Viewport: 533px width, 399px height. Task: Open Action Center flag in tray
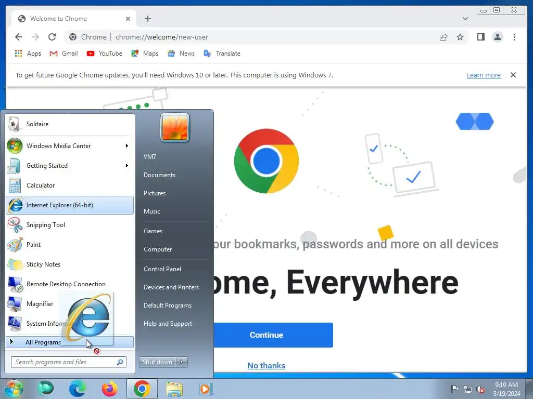click(x=455, y=389)
